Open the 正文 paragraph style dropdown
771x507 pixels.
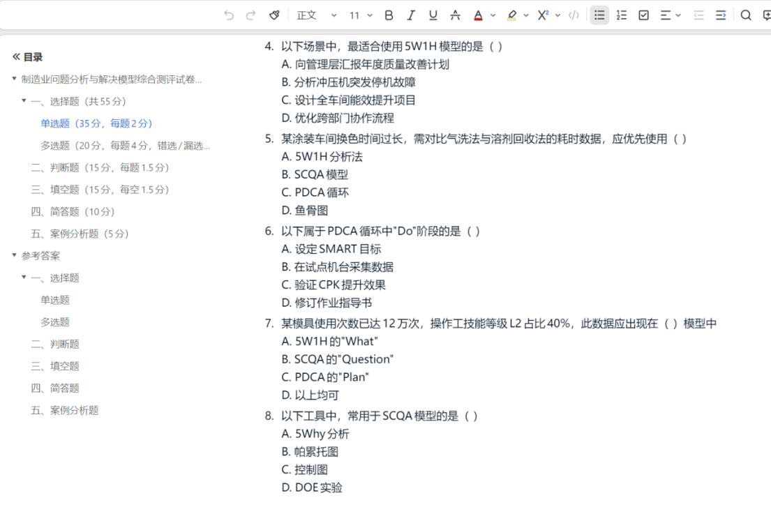(317, 15)
